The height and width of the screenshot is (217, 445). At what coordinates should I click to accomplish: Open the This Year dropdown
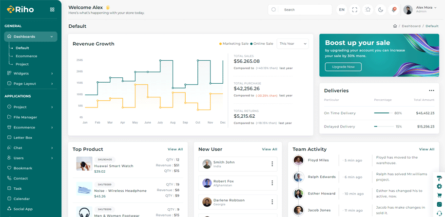pyautogui.click(x=292, y=44)
